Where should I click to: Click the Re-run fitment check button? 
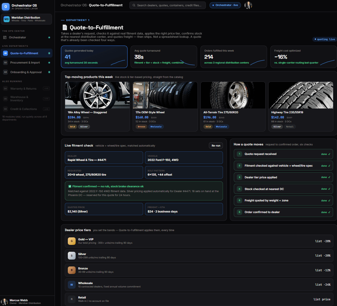[216, 146]
